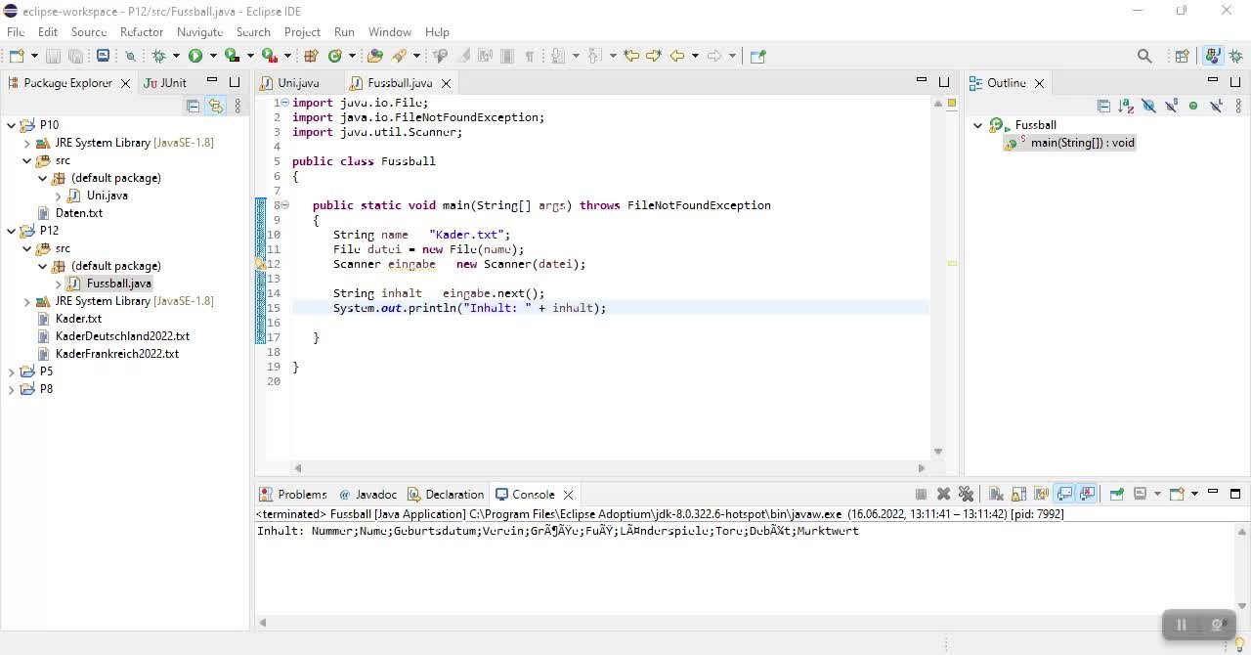Toggle Hide Local Types in Outline

coord(1217,106)
